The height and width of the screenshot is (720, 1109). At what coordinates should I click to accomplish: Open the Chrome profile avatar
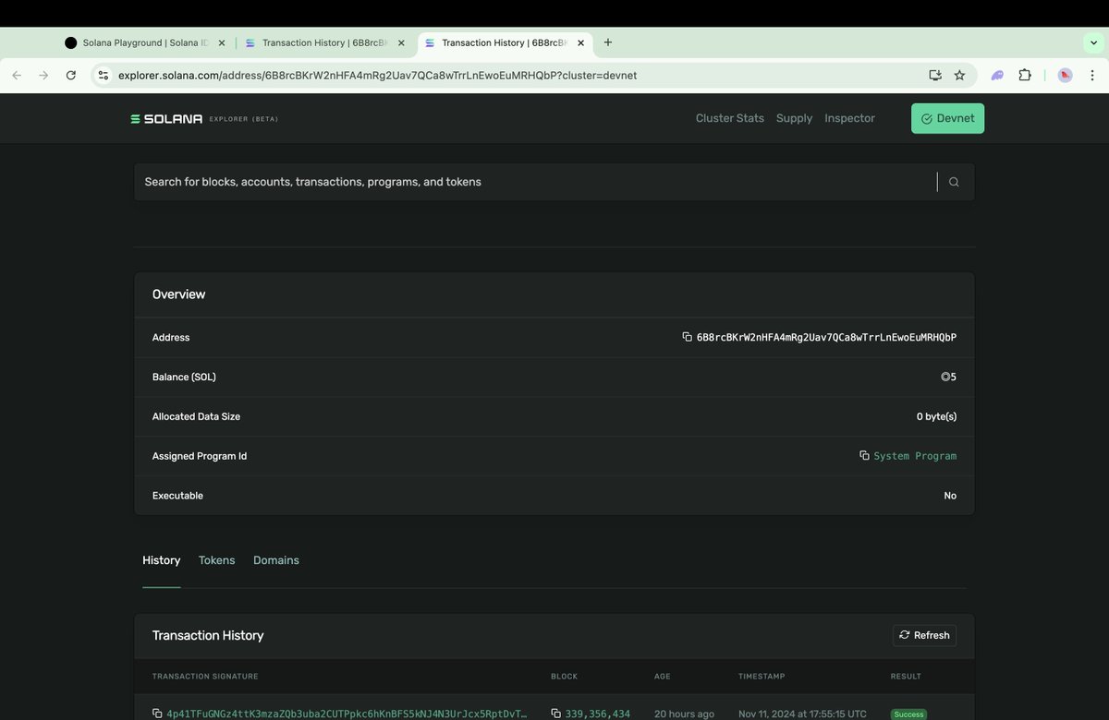coord(1066,76)
